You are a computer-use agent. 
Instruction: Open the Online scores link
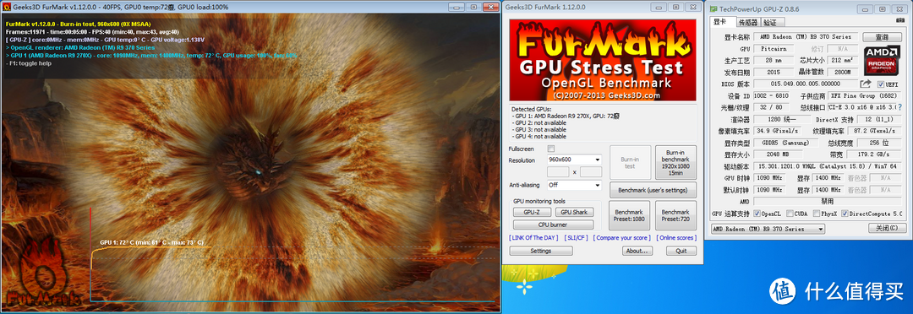tap(676, 238)
